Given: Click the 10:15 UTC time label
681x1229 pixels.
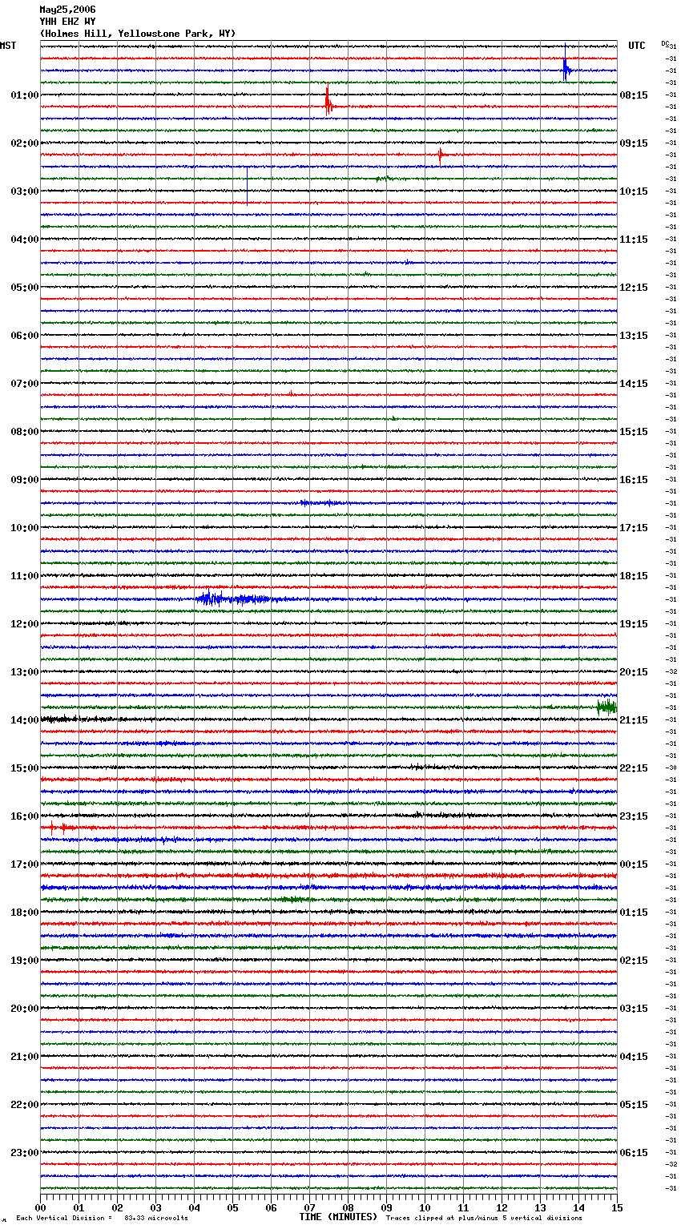Looking at the screenshot, I should [x=634, y=191].
